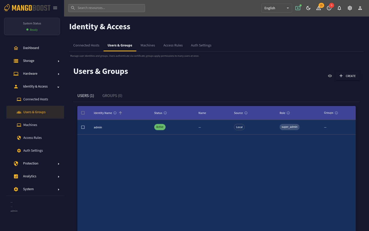This screenshot has height=231, width=369.
Task: Click the Access Rules shield icon
Action: point(19,138)
